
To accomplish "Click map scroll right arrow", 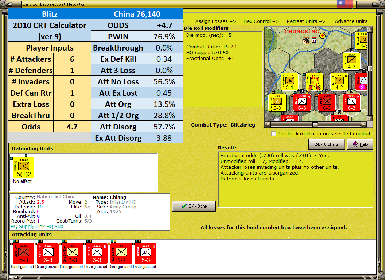I will (364, 124).
